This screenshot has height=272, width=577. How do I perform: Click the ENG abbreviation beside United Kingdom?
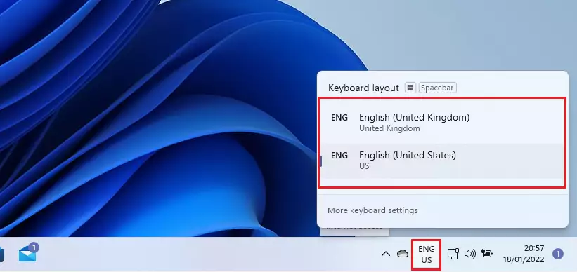(x=339, y=118)
